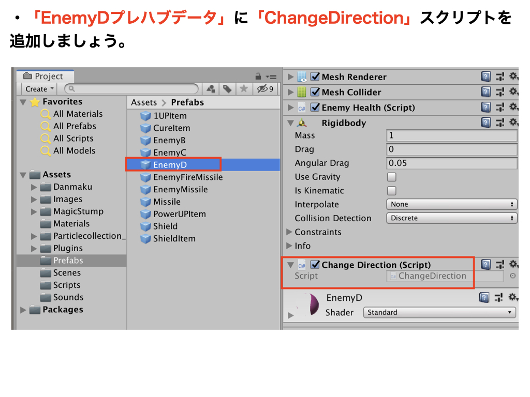Open gear menu of Rigidbody
530x397 pixels.
513,122
